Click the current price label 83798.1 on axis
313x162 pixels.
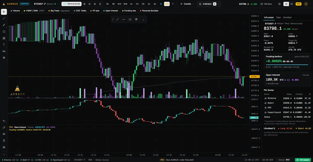pyautogui.click(x=255, y=76)
